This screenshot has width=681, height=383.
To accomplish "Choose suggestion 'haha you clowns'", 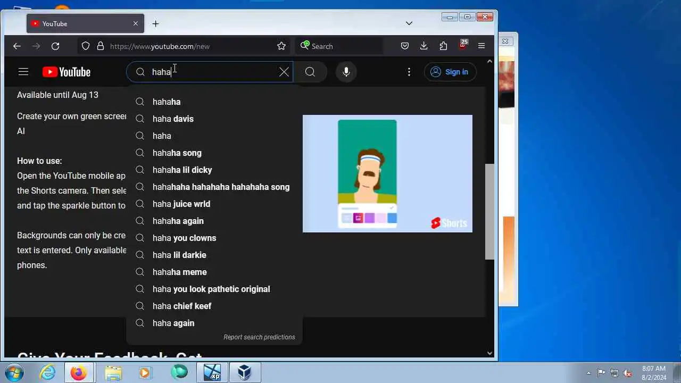I will [x=214, y=238].
